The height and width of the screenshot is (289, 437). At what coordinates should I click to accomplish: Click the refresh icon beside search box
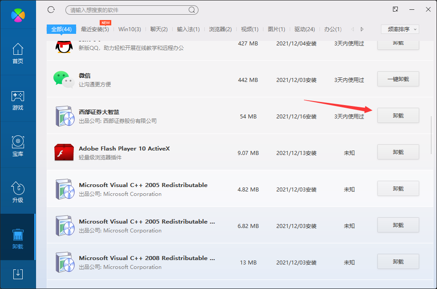point(51,9)
